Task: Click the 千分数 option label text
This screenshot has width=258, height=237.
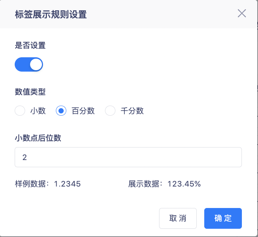Action: coord(132,111)
